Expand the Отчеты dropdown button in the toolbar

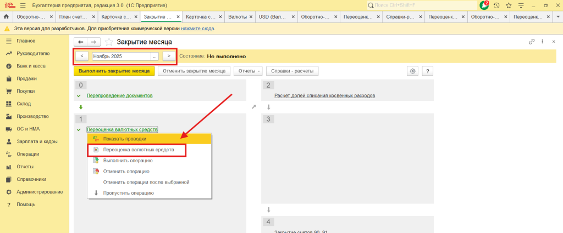click(x=249, y=71)
